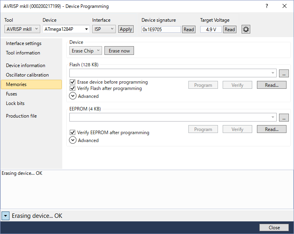Open the Production file page
The height and width of the screenshot is (234, 294).
[31, 116]
